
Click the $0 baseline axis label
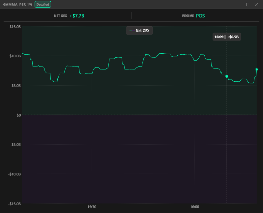(x=18, y=115)
